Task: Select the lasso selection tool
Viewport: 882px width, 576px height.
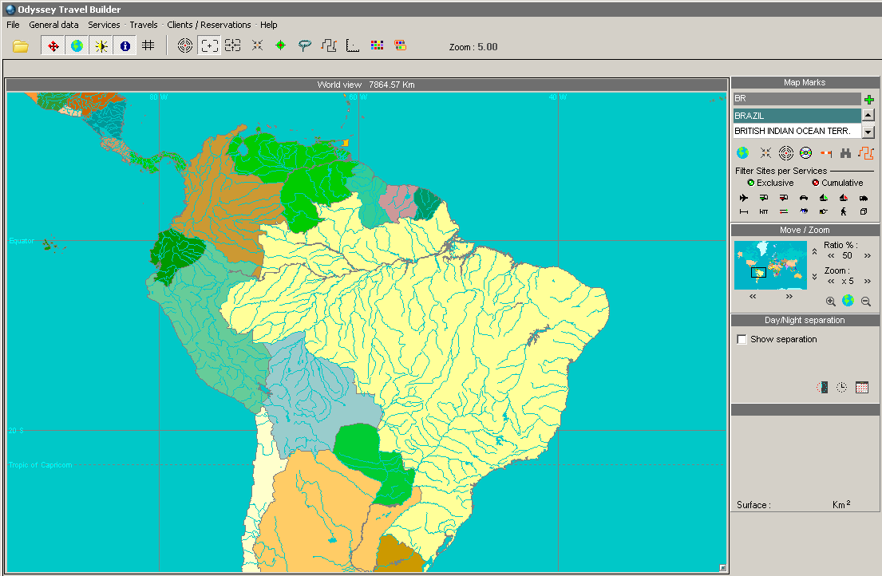Action: [x=304, y=46]
